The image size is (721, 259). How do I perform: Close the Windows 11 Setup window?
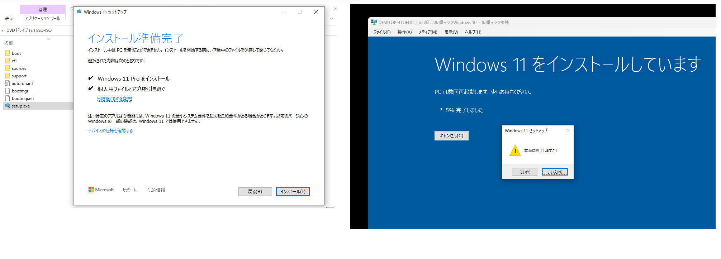pos(316,12)
